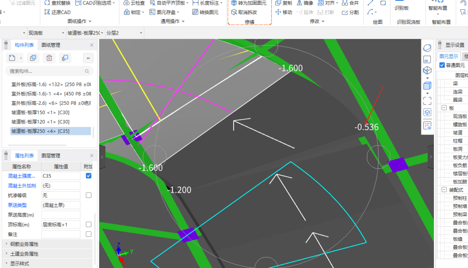
Task: Click the 顶标高 value field
Action: coord(61,224)
